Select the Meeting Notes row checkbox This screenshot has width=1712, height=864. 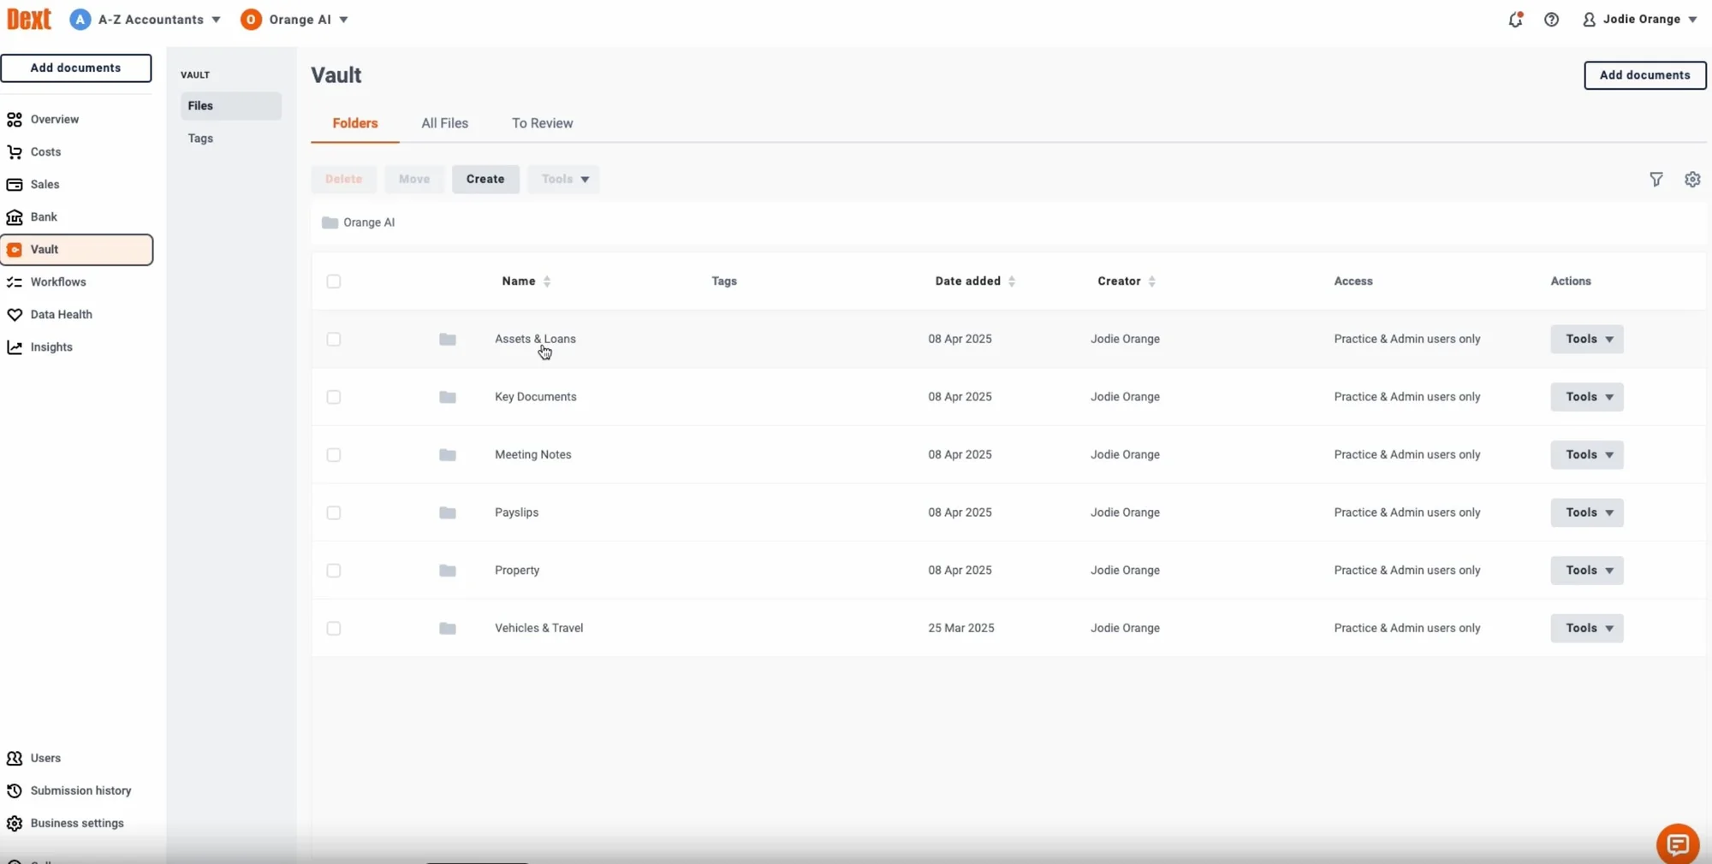pyautogui.click(x=334, y=455)
